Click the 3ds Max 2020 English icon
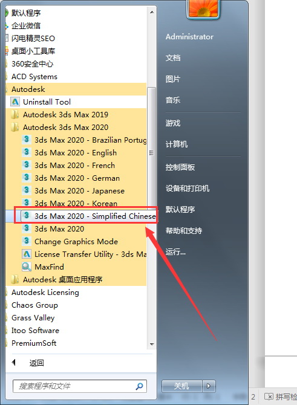 27,152
